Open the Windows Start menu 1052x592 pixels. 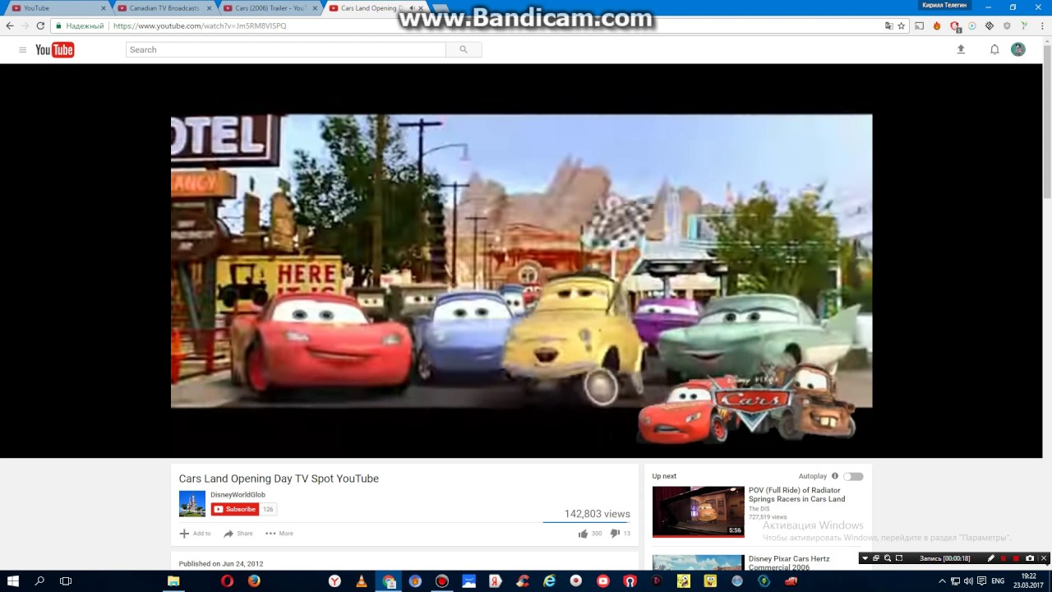(13, 581)
